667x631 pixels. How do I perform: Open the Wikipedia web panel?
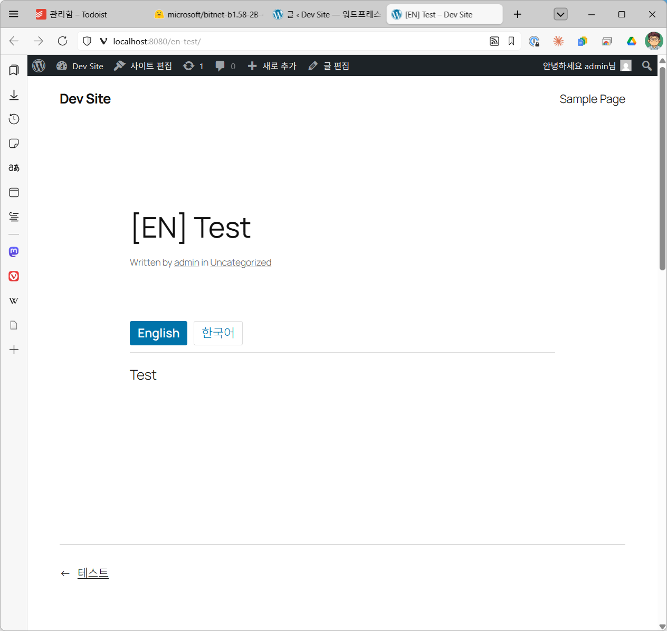14,300
